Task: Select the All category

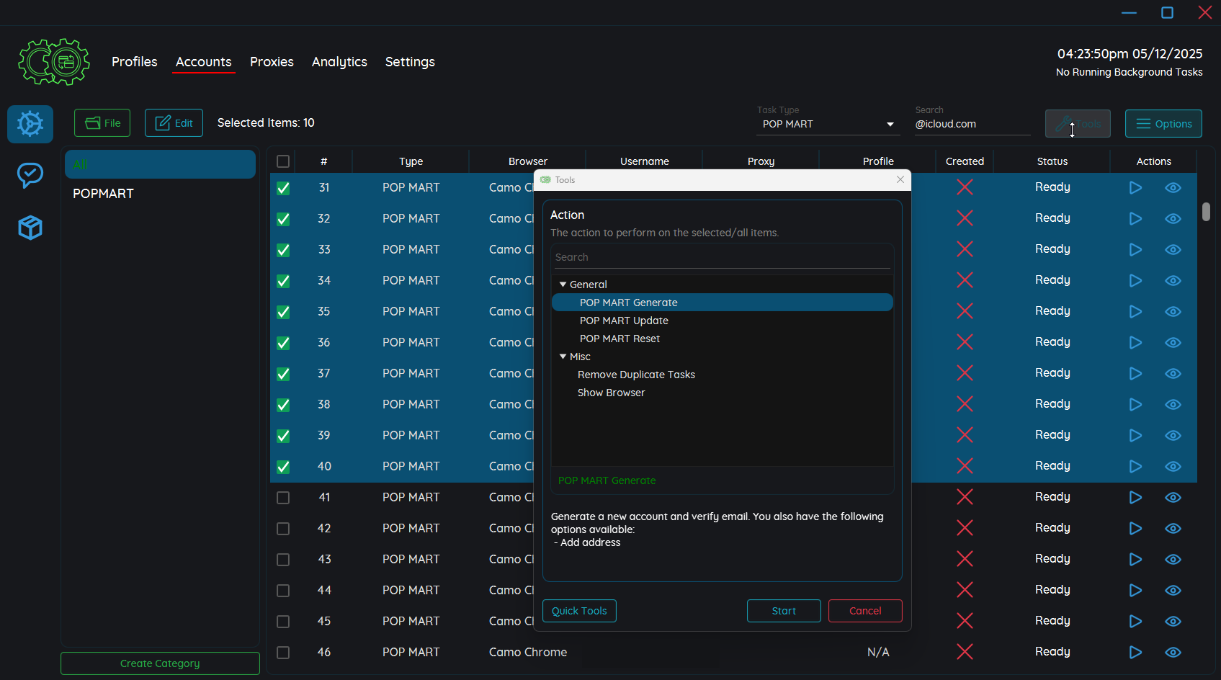Action: [x=160, y=164]
